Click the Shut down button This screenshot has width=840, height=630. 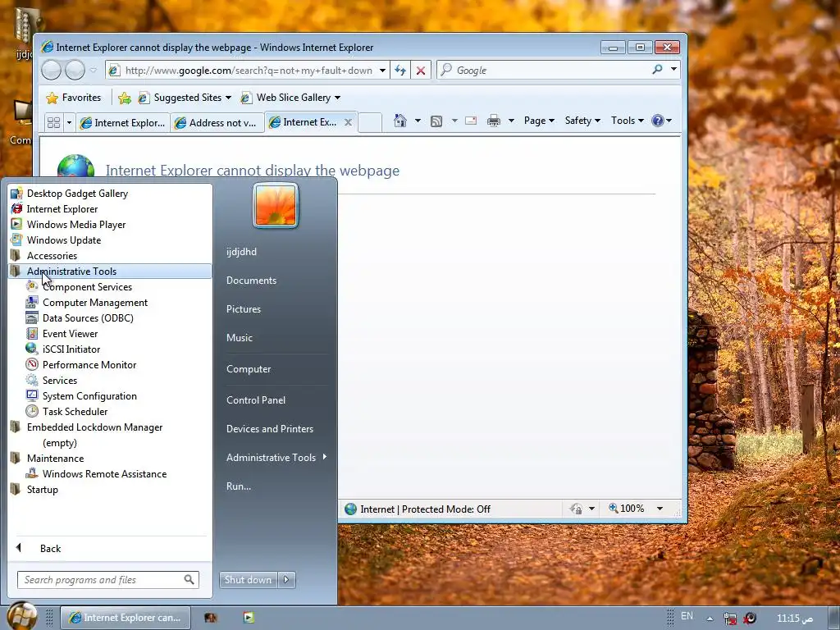point(248,580)
